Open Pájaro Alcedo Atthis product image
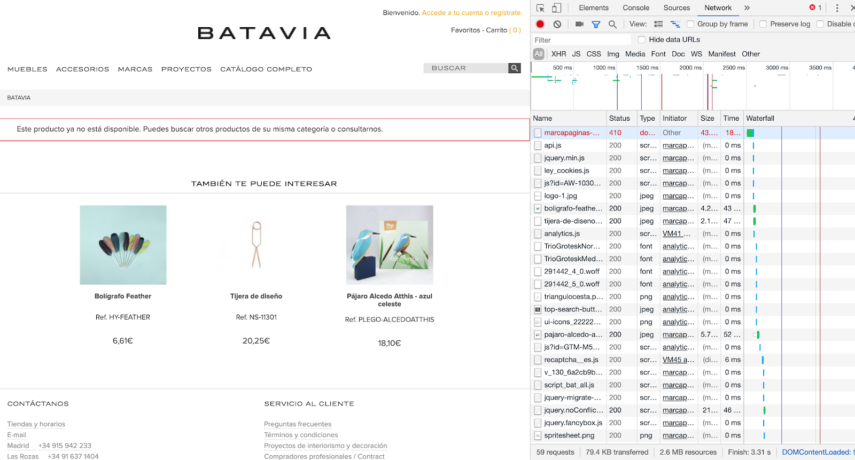Screen dimensions: 855x460 pyautogui.click(x=390, y=245)
